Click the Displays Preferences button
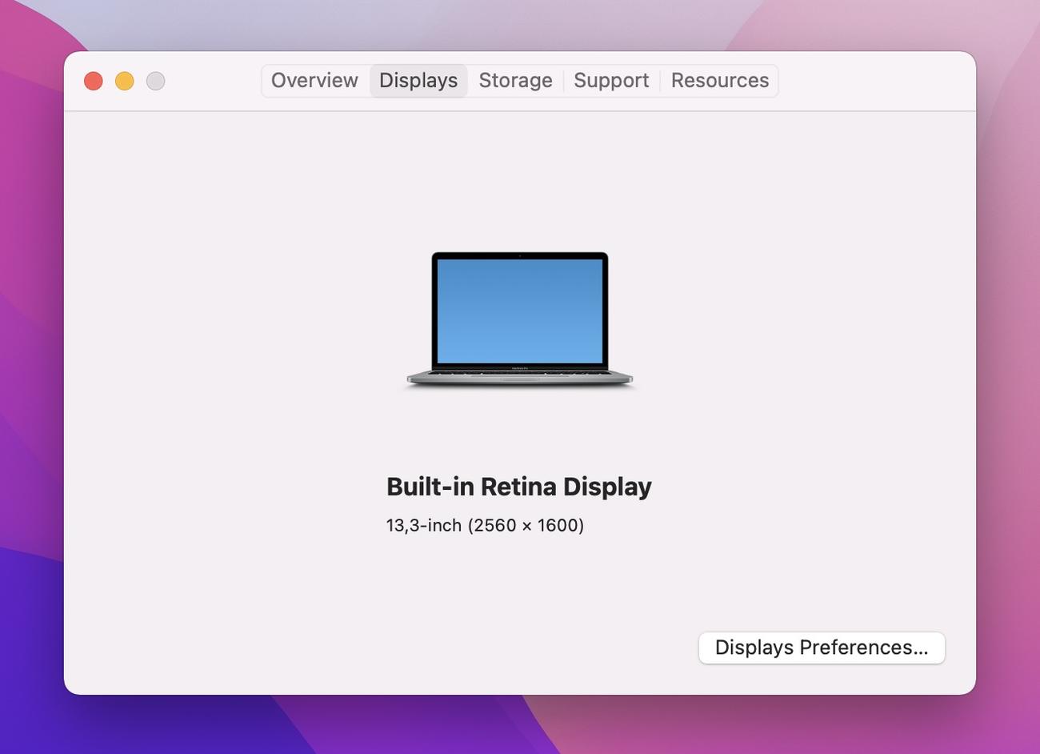 click(822, 648)
